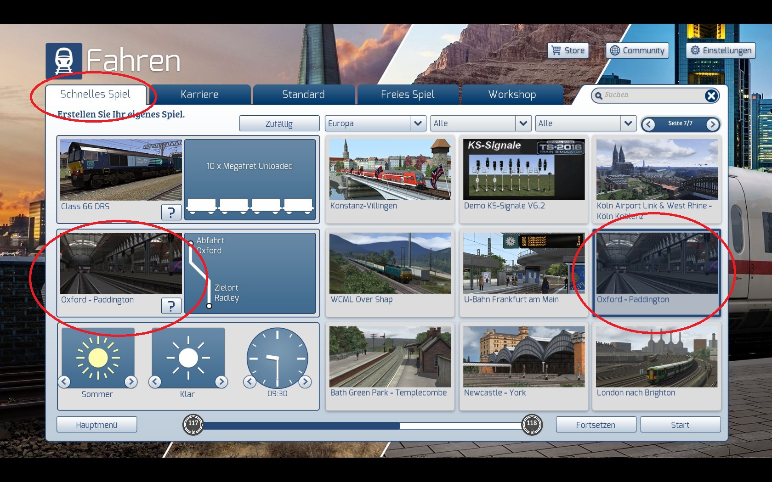Image resolution: width=772 pixels, height=482 pixels.
Task: Return to the Hauptmenü
Action: click(x=96, y=425)
